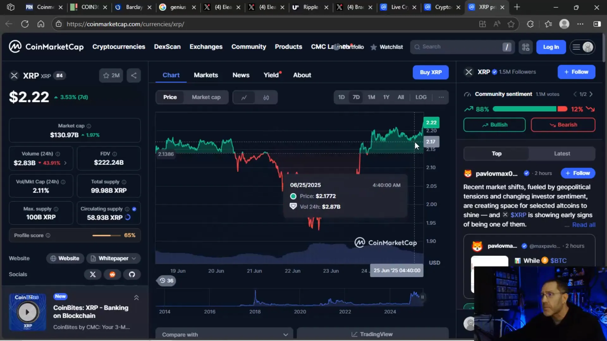
Task: Show Total supply info icon
Action: (124, 182)
